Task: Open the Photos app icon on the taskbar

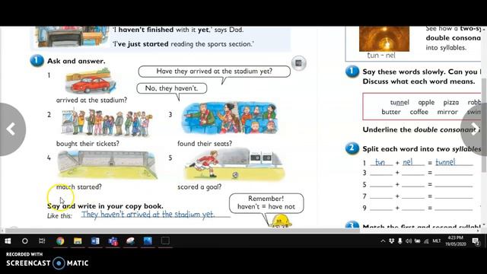Action: click(x=148, y=241)
